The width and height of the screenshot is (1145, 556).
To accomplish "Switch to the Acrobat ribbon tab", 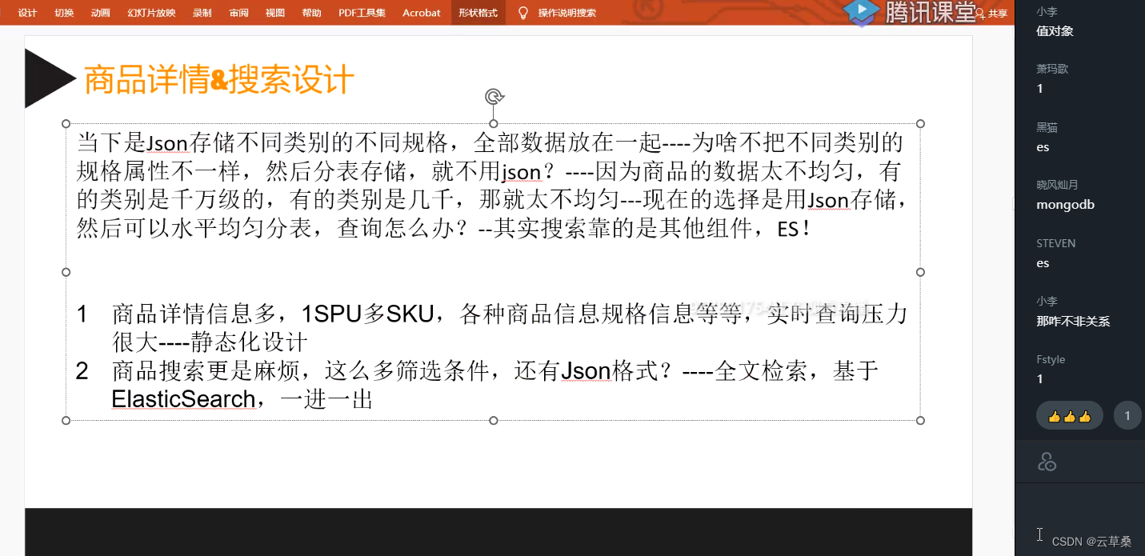I will pyautogui.click(x=422, y=13).
